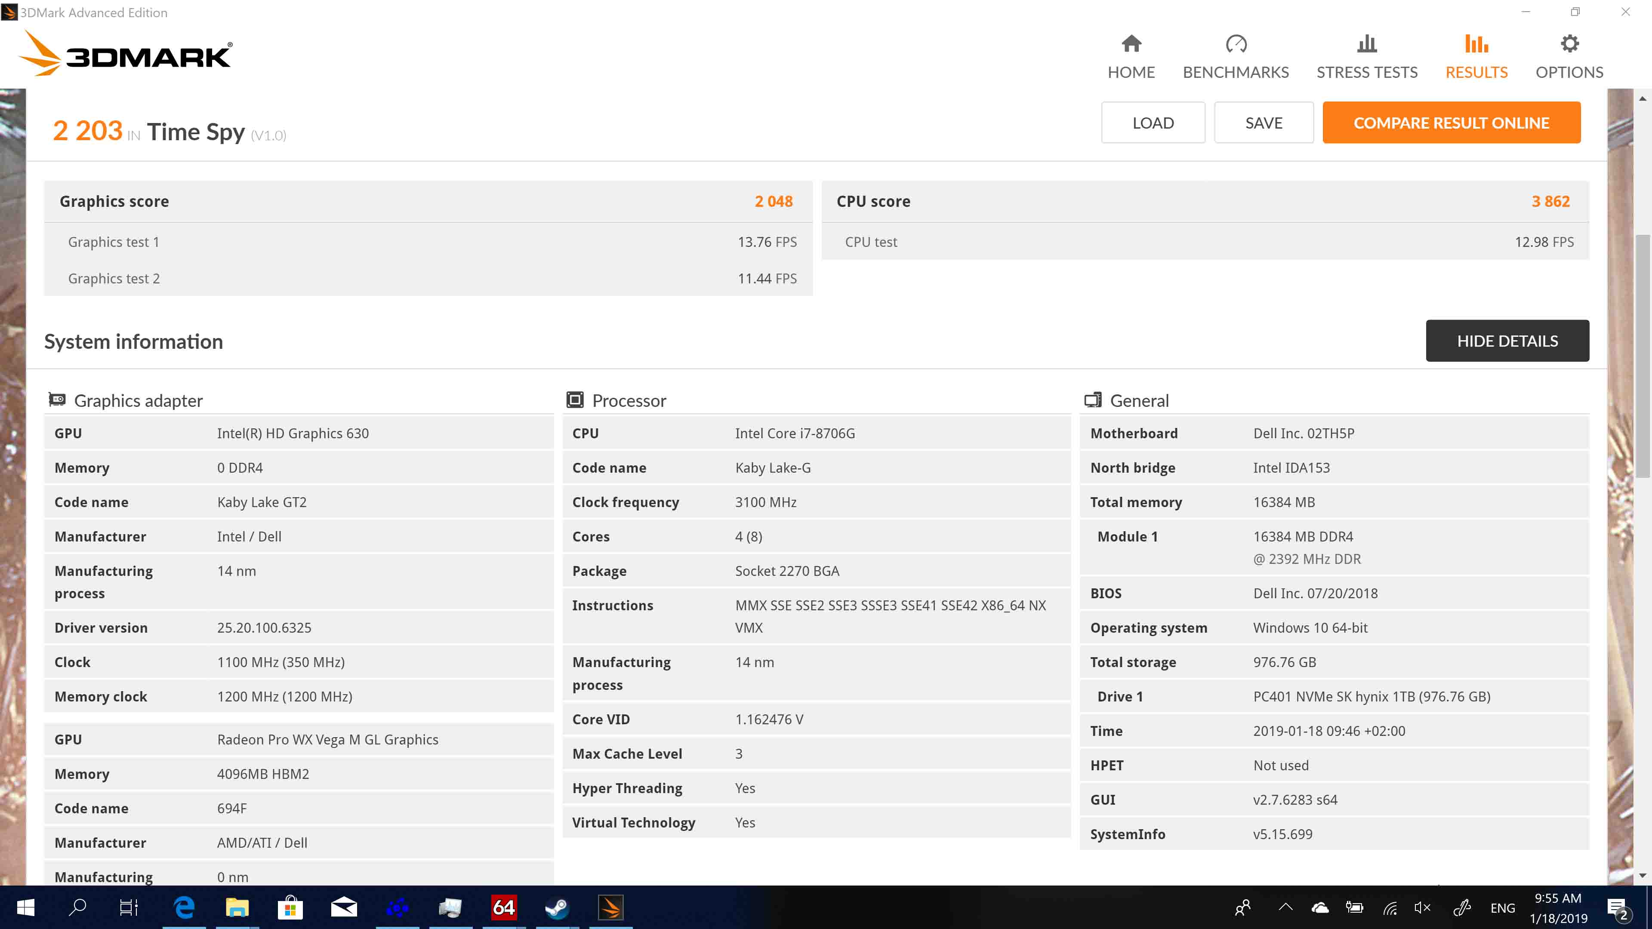
Task: Switch to the BENCHMARKS tab
Action: [x=1236, y=72]
